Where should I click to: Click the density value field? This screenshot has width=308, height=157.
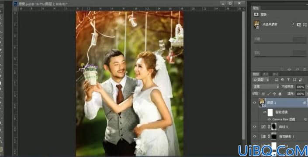[x=300, y=39]
